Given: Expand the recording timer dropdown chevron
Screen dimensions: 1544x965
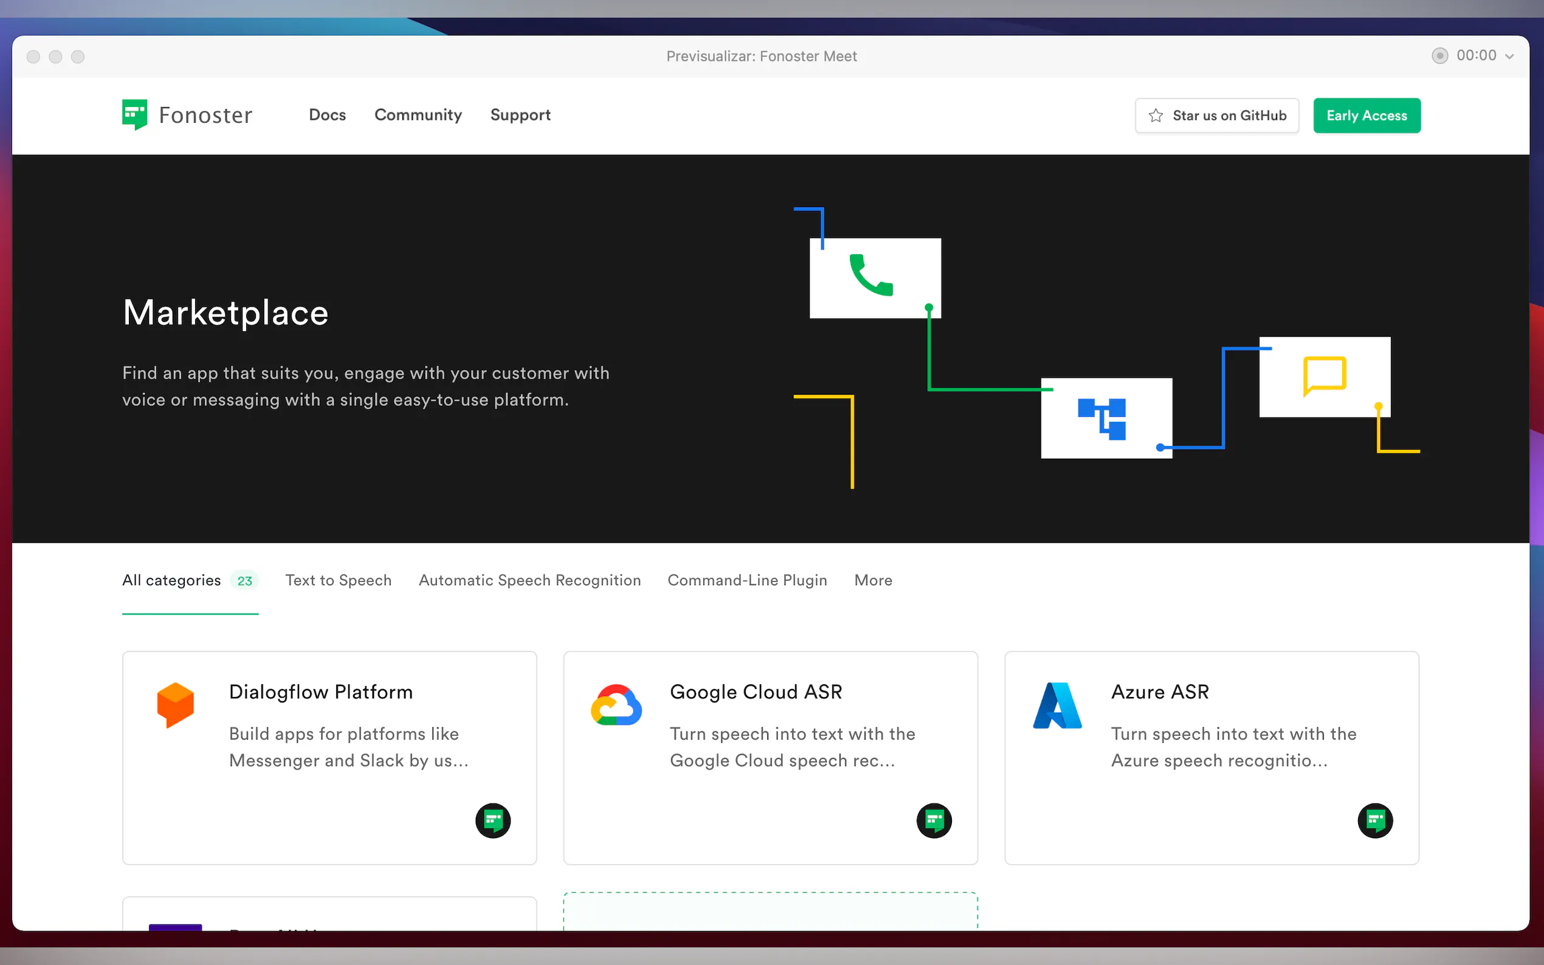Looking at the screenshot, I should click(x=1509, y=56).
